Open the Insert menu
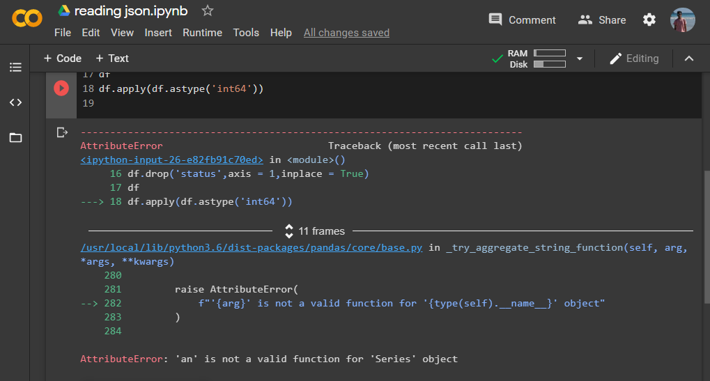Image resolution: width=710 pixels, height=381 pixels. (x=158, y=33)
